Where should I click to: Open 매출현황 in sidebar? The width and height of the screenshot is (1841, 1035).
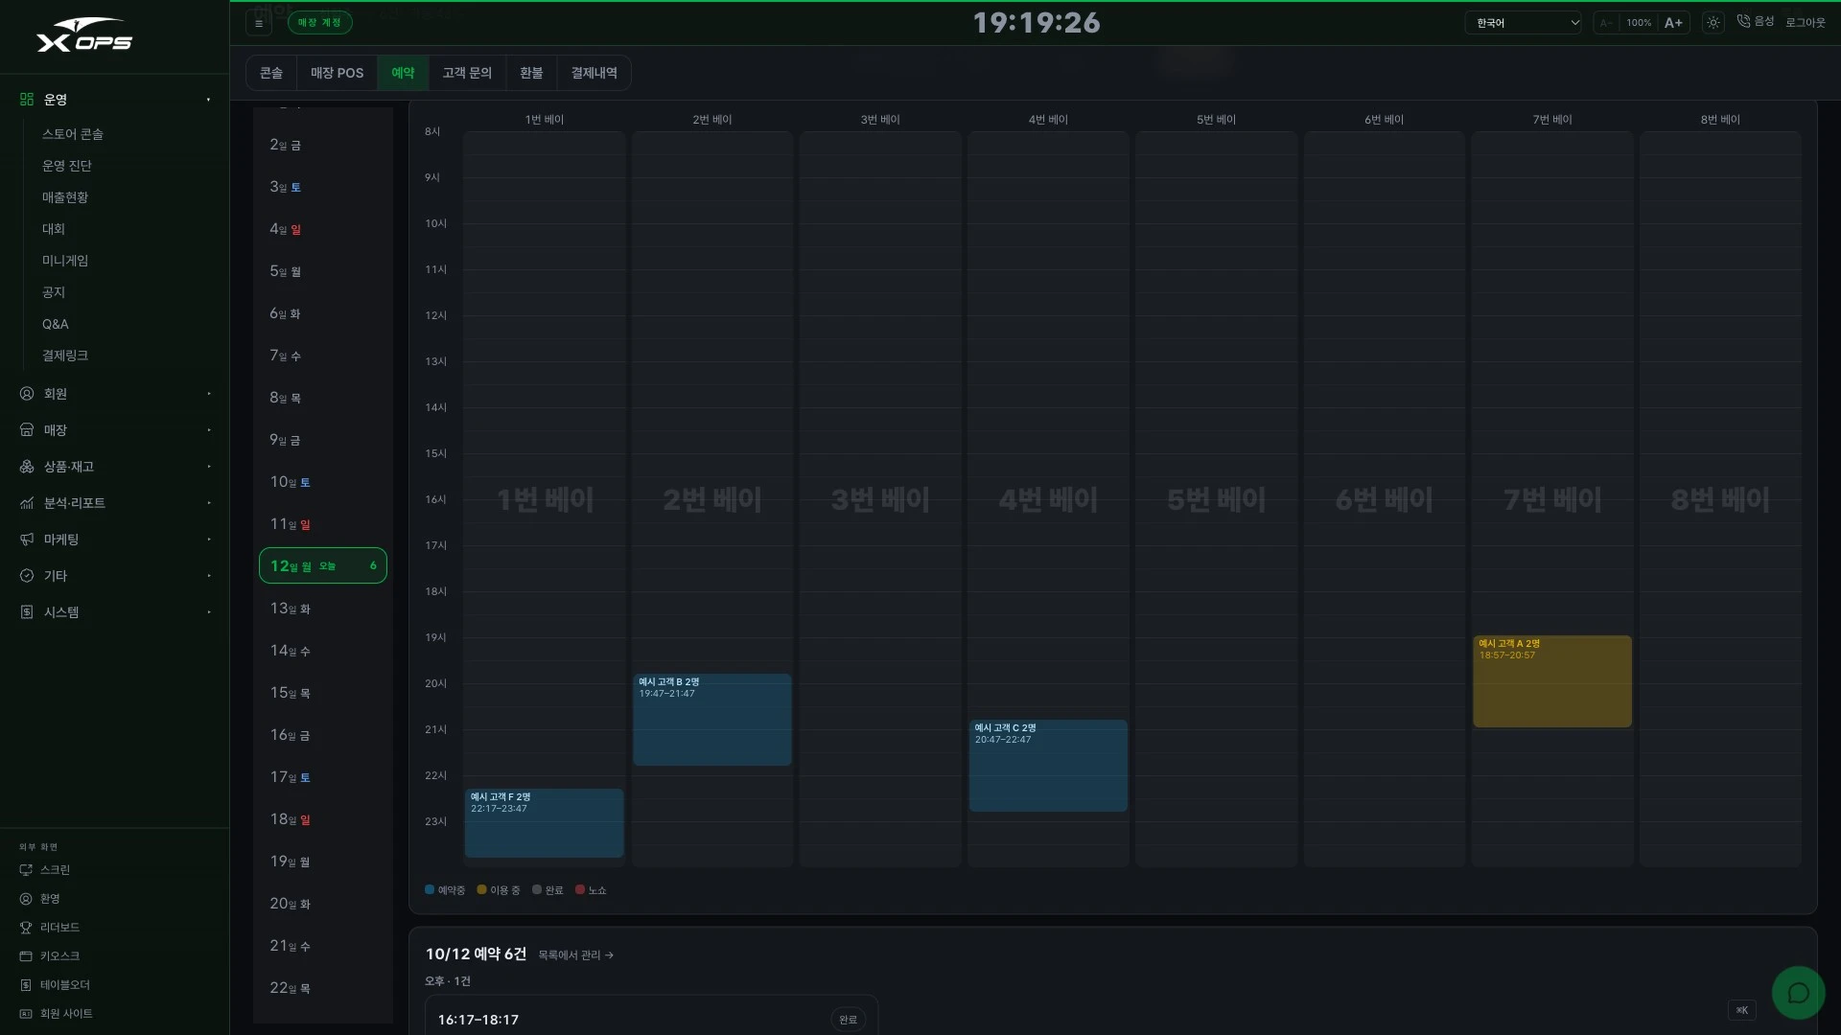click(x=65, y=197)
